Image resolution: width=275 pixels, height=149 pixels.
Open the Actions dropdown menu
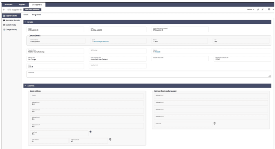(x=251, y=10)
